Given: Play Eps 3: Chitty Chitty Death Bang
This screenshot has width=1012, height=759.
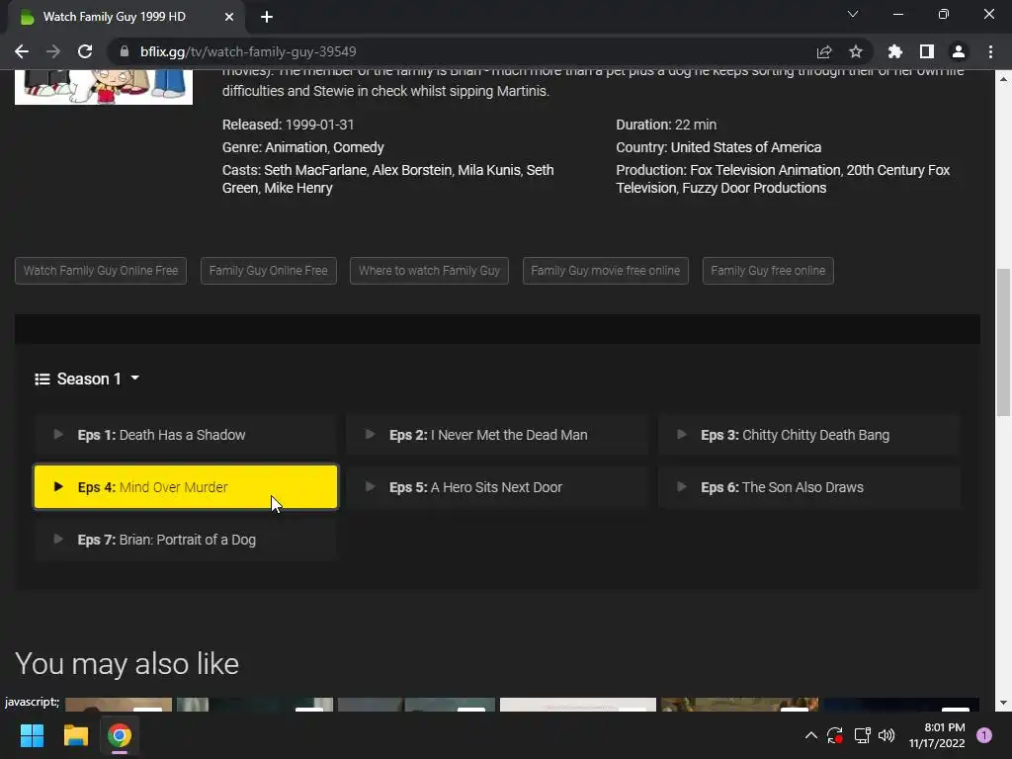Looking at the screenshot, I should click(808, 435).
